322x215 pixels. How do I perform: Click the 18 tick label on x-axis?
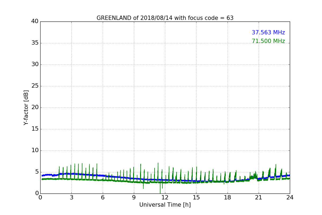click(x=227, y=198)
